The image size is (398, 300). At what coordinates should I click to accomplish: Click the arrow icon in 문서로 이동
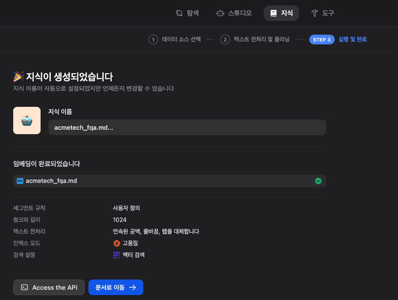133,287
